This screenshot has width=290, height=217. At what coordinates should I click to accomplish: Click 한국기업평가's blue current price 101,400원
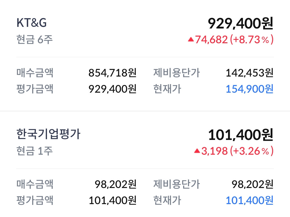tap(249, 200)
